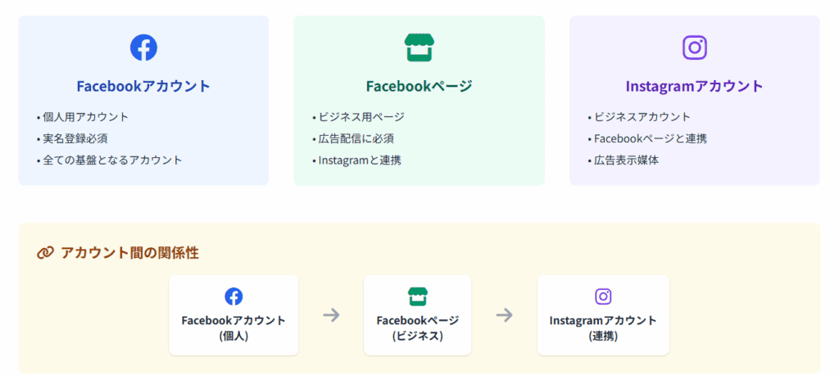Click the purple Instagramアカウント card heading

(694, 86)
